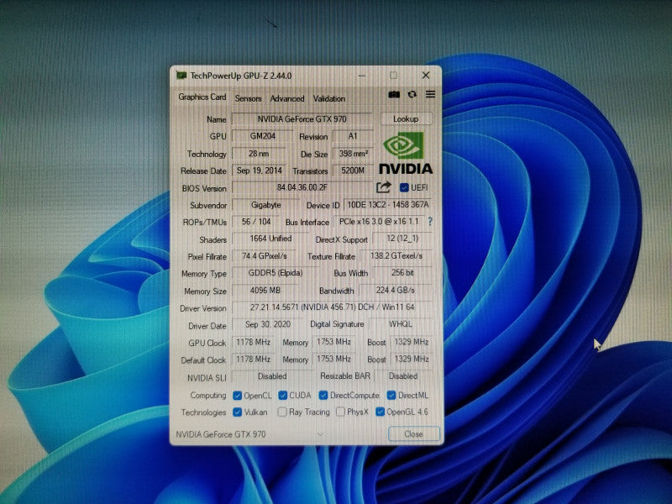The width and height of the screenshot is (672, 504).
Task: Click the GPU field showing GM204
Action: coord(262,136)
